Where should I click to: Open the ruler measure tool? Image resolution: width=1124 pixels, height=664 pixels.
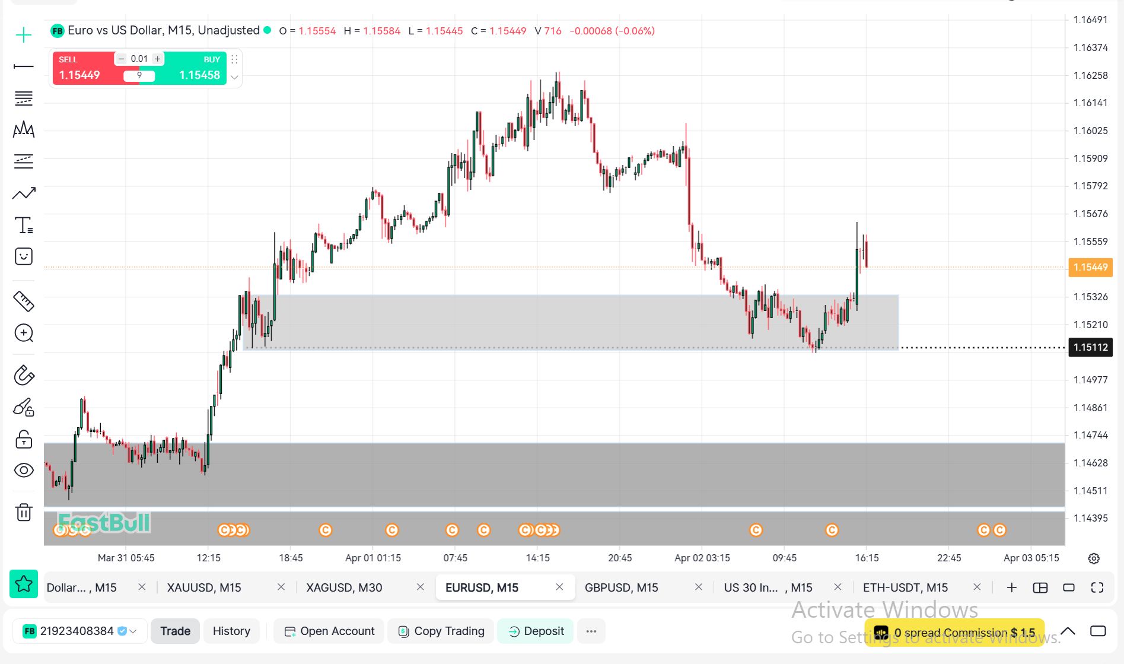point(24,301)
